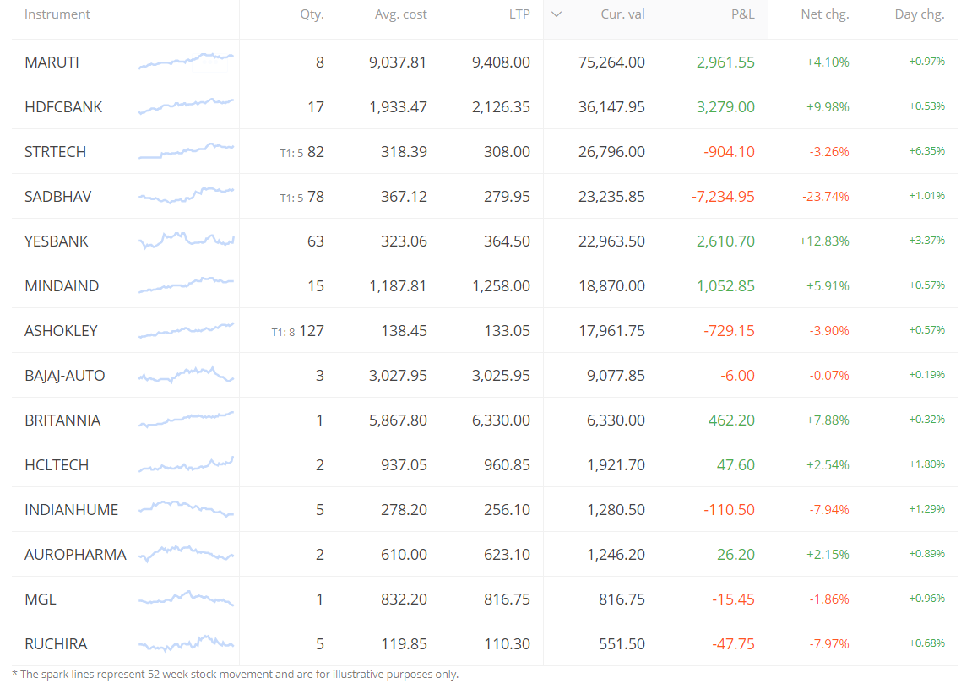Click ASHOKLEY quantity 127

[311, 331]
